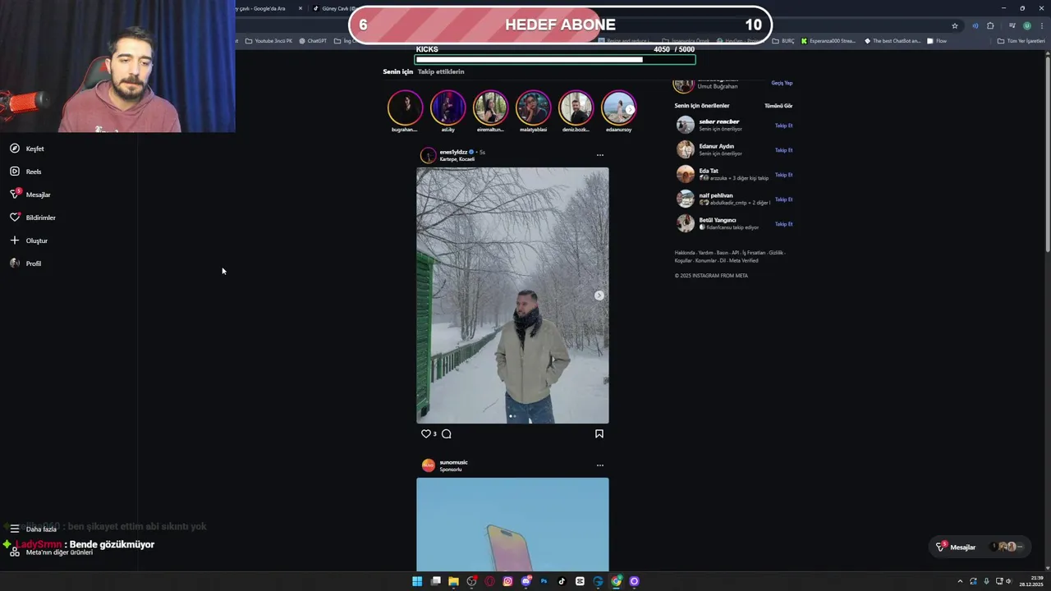The height and width of the screenshot is (591, 1051).
Task: View deniz.bozk story
Action: click(576, 108)
